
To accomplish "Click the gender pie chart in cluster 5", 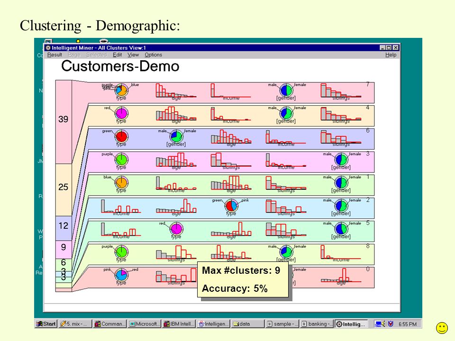I will 341,228.
